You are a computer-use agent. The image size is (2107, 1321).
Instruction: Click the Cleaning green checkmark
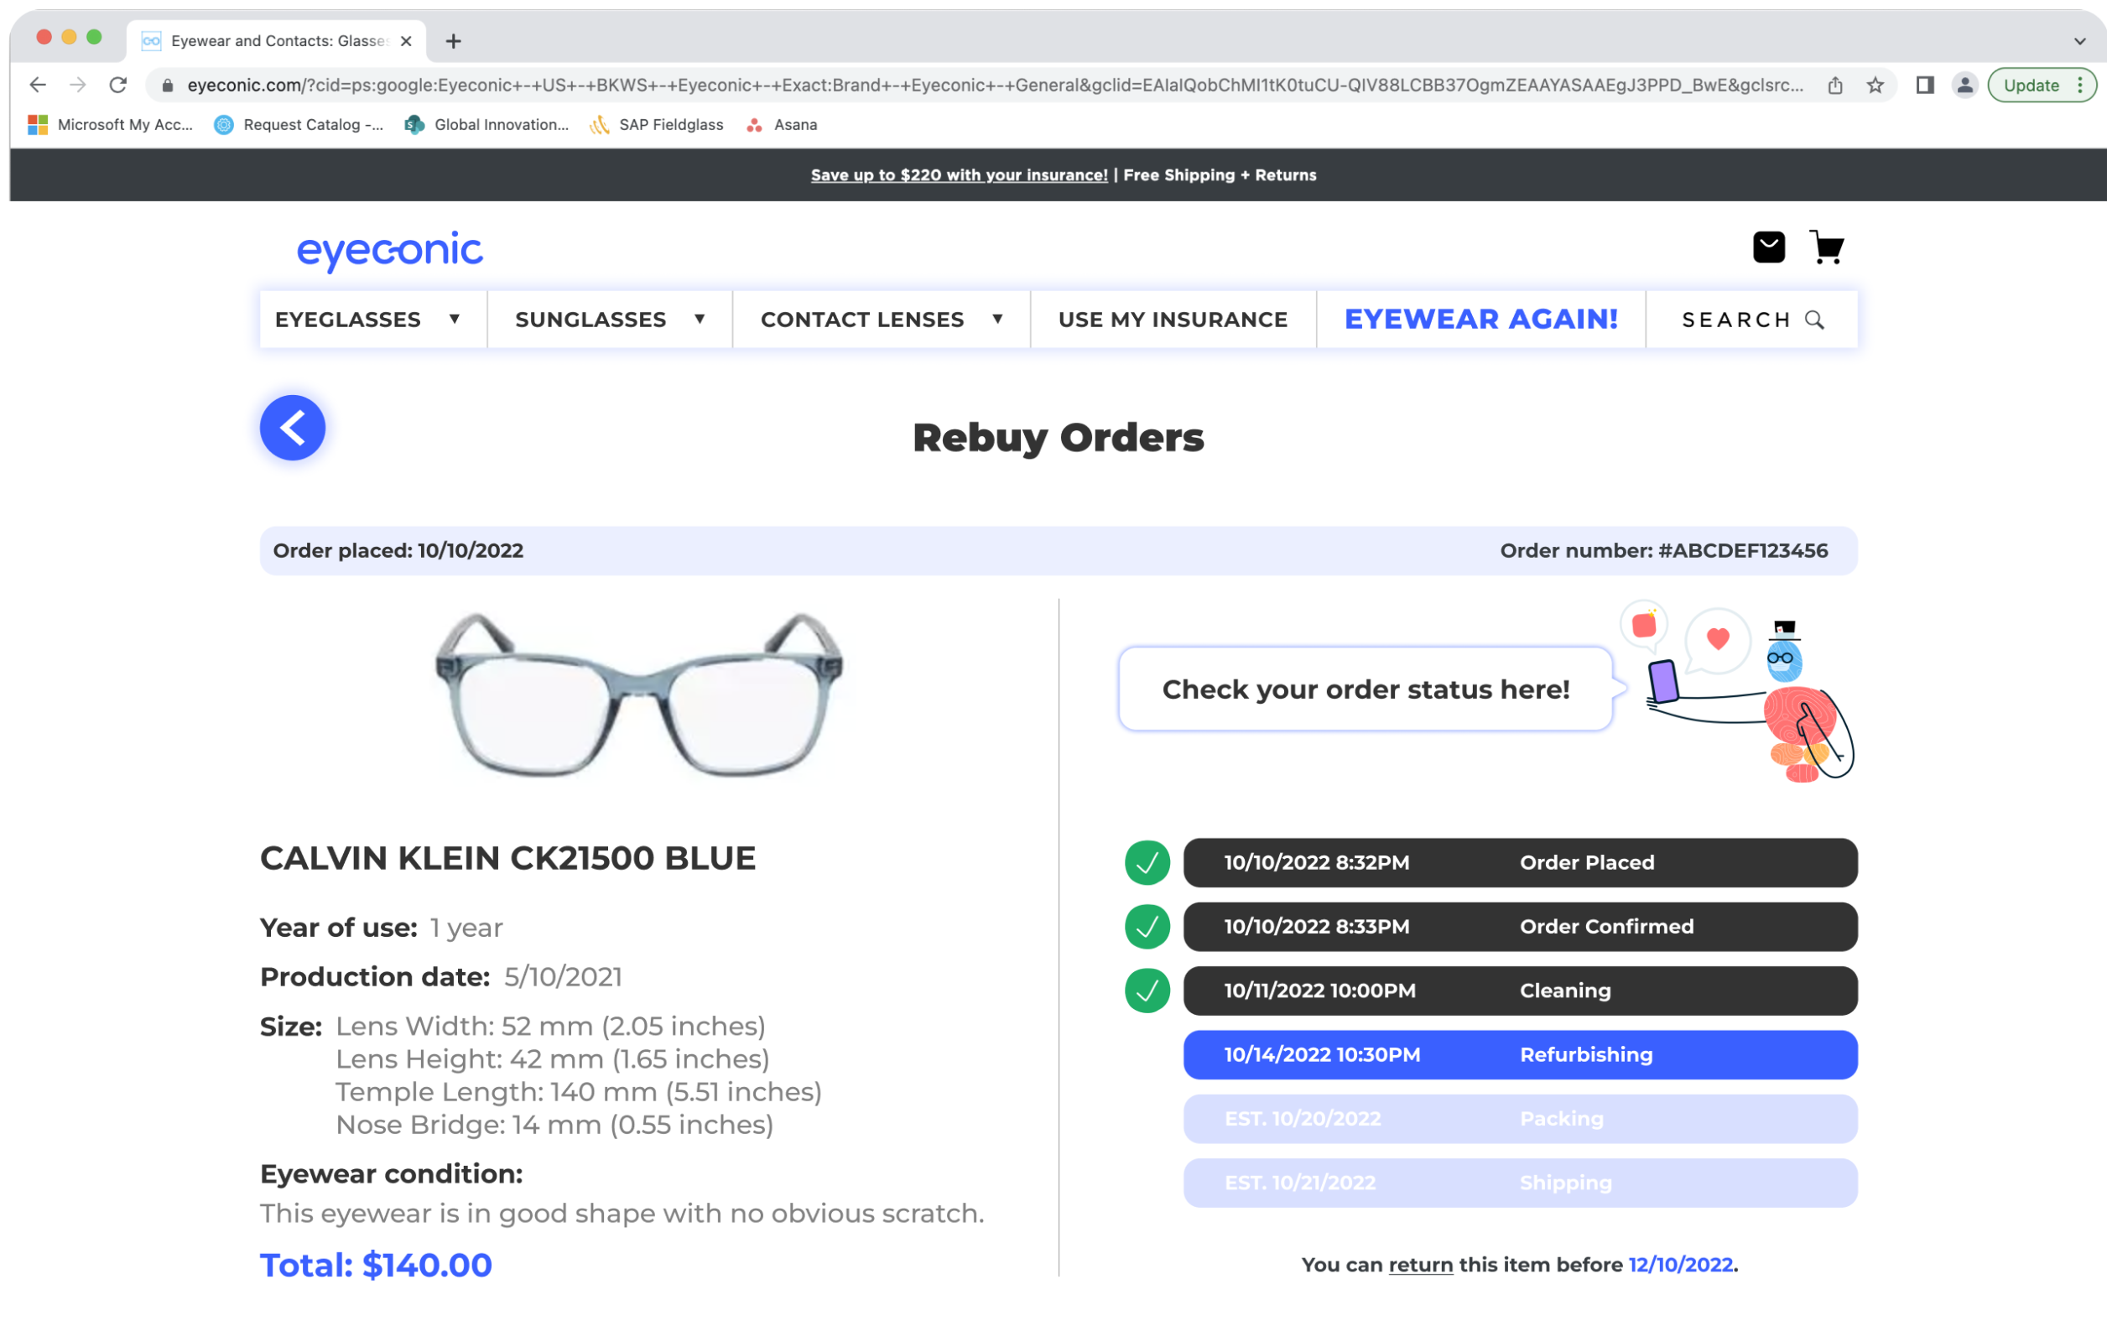tap(1147, 990)
